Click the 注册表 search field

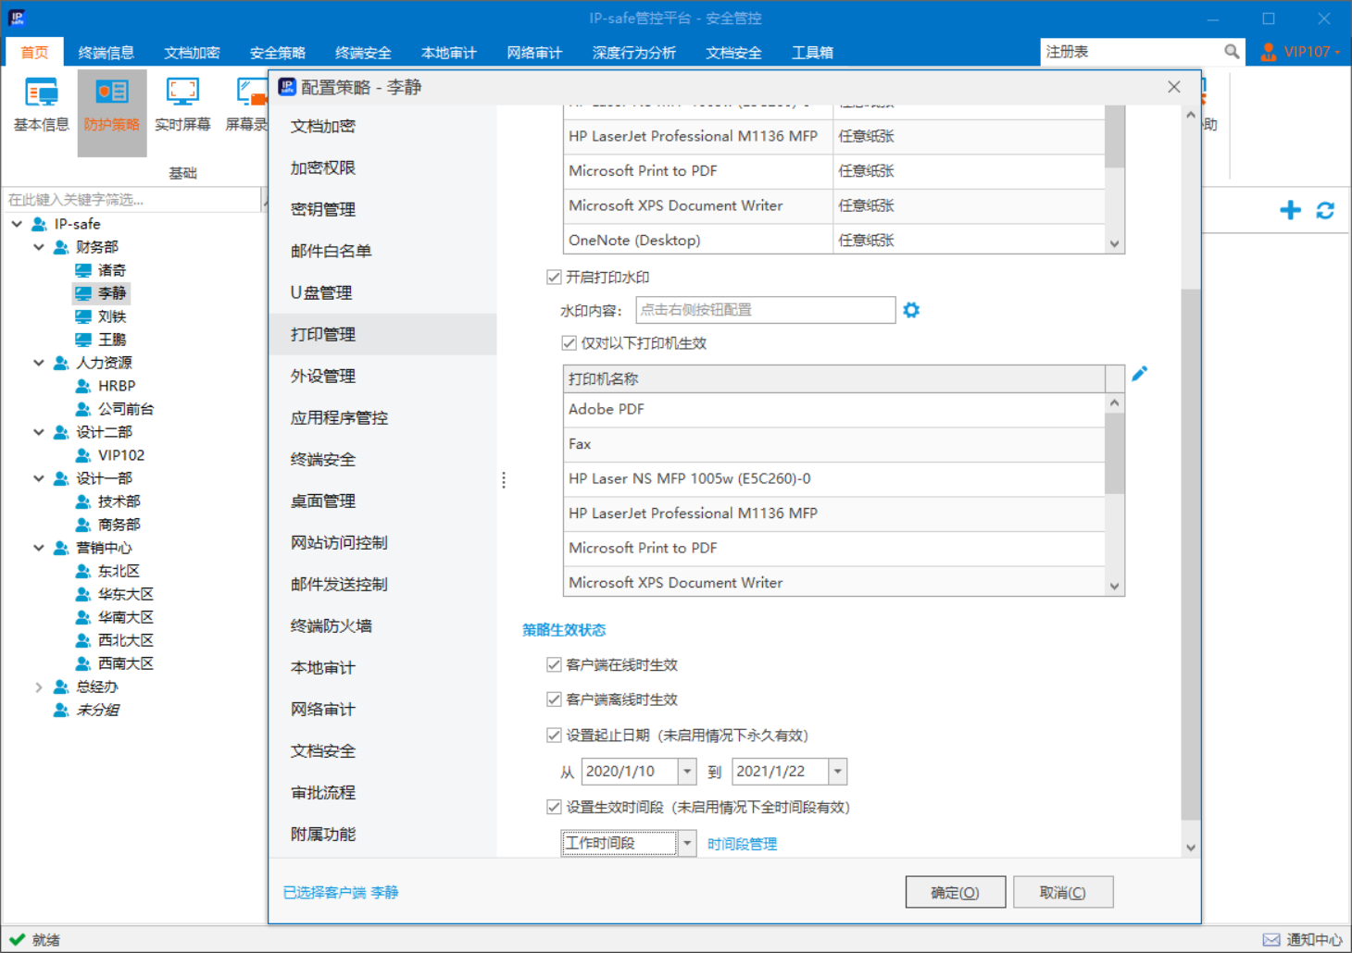tap(1132, 52)
